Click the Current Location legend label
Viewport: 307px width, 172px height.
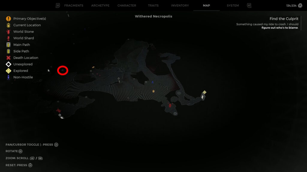27,25
